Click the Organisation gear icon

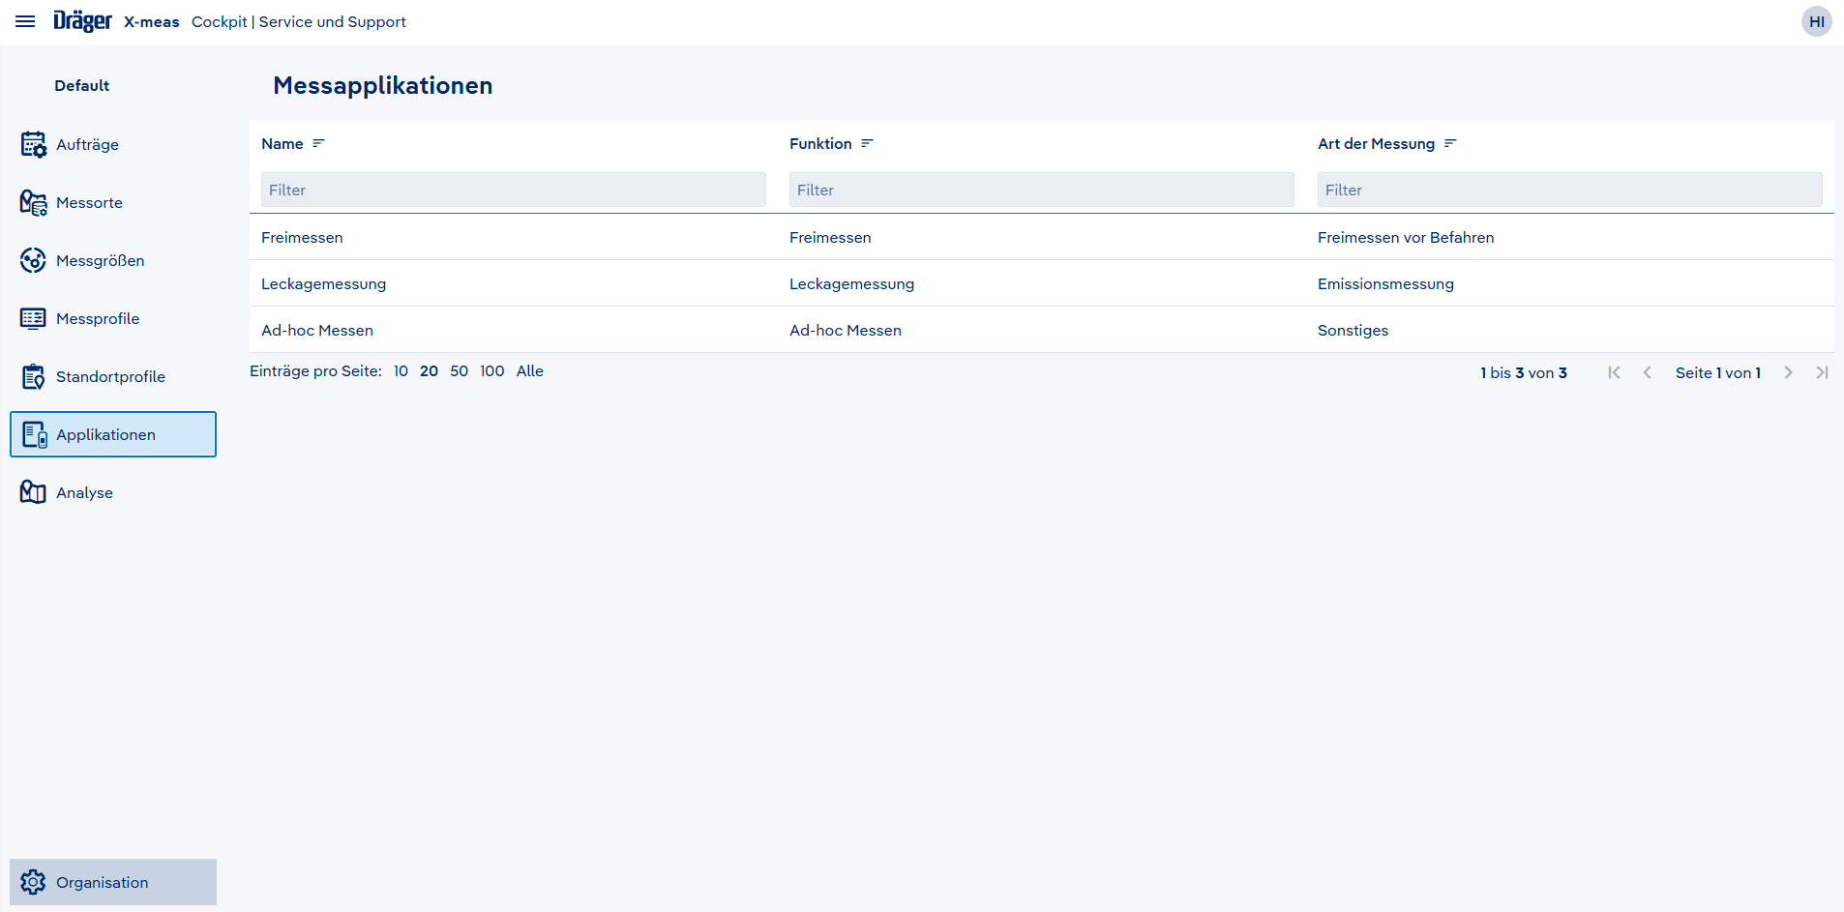point(33,882)
